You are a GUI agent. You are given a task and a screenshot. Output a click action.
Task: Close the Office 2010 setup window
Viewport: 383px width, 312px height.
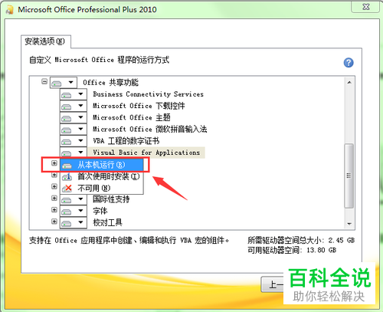pos(365,7)
